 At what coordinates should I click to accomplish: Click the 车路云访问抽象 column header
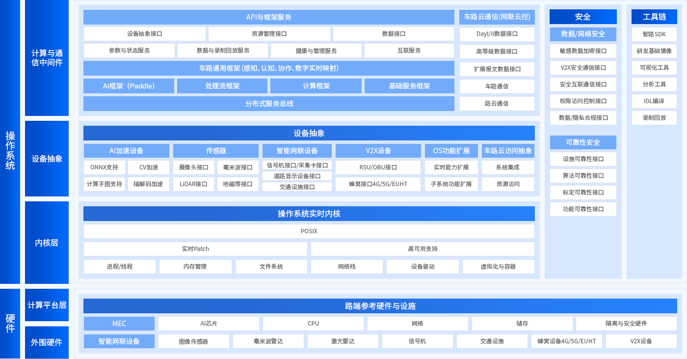508,151
